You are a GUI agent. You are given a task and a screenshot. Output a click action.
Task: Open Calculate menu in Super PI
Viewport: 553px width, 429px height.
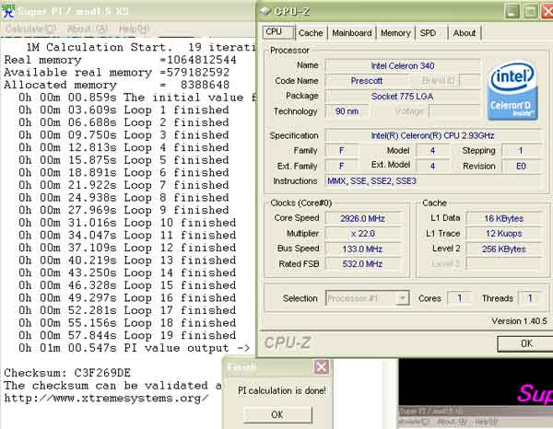(30, 29)
